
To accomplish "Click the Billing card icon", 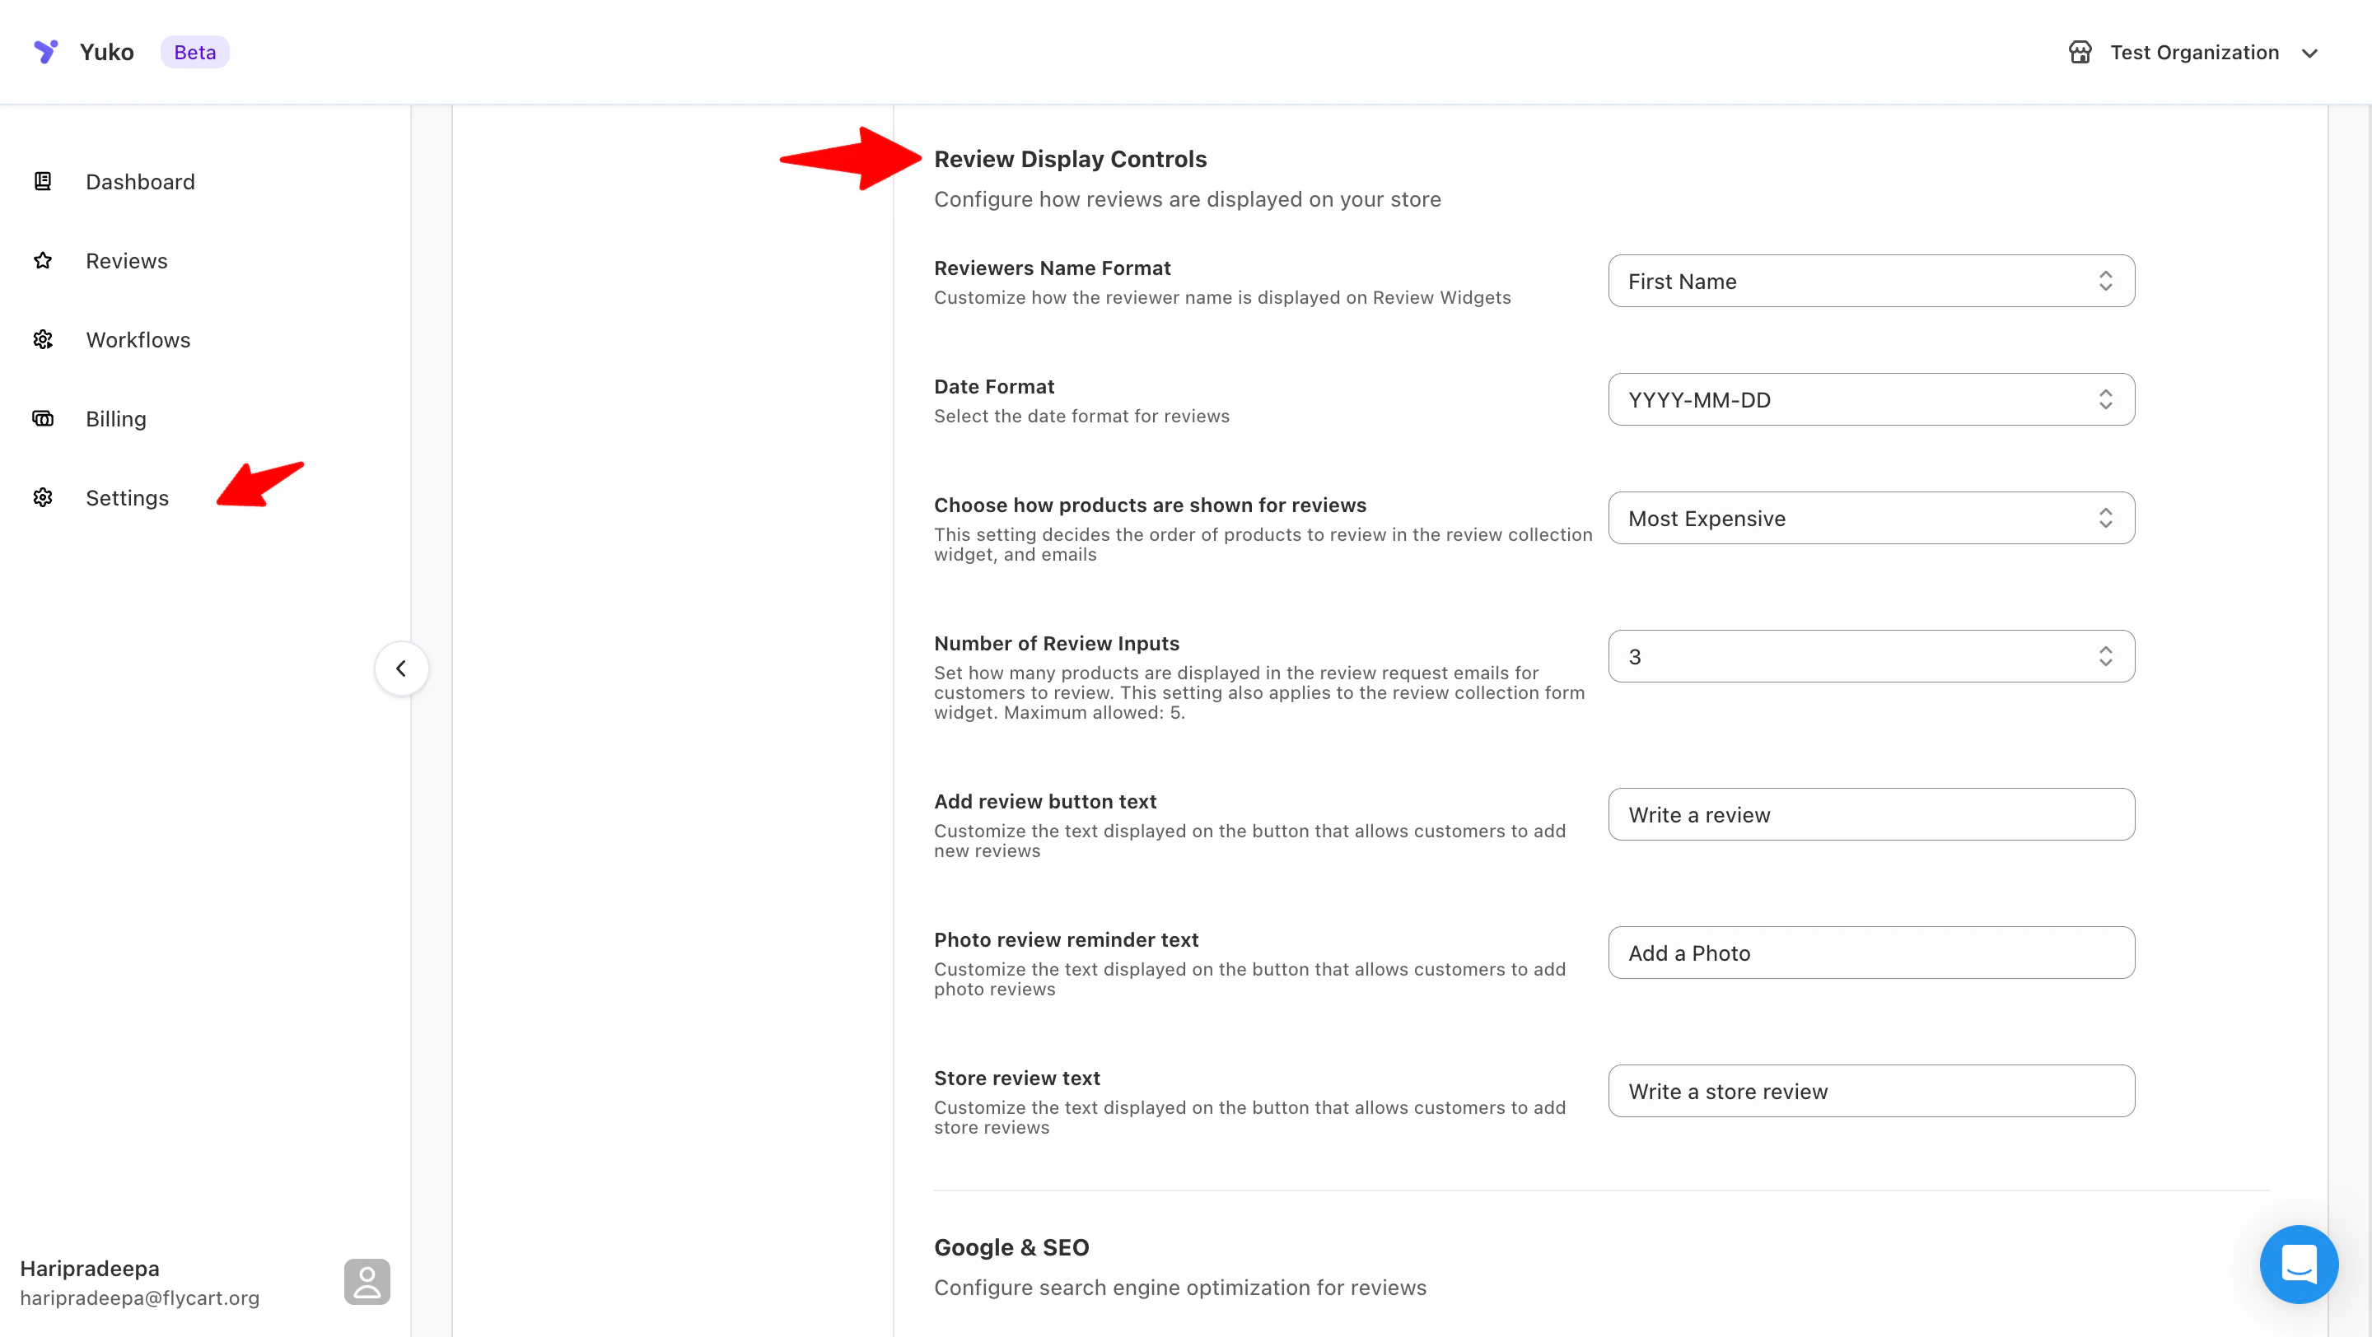I will [42, 419].
